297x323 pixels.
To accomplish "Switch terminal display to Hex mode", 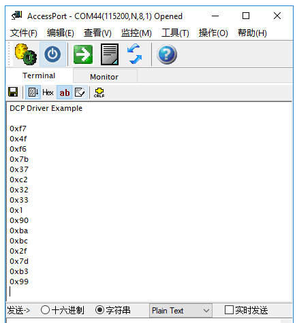I will (x=48, y=92).
